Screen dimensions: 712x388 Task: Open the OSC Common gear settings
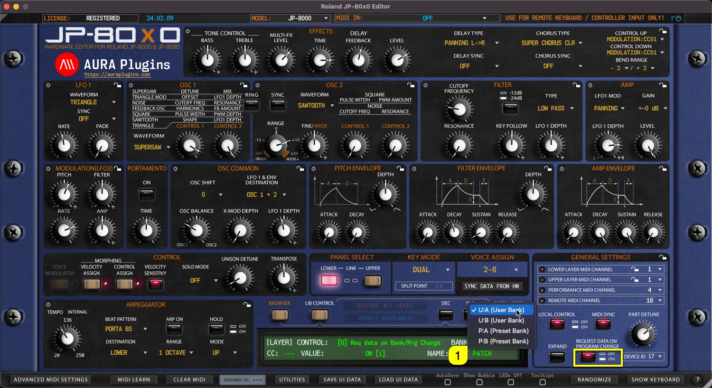[x=175, y=168]
